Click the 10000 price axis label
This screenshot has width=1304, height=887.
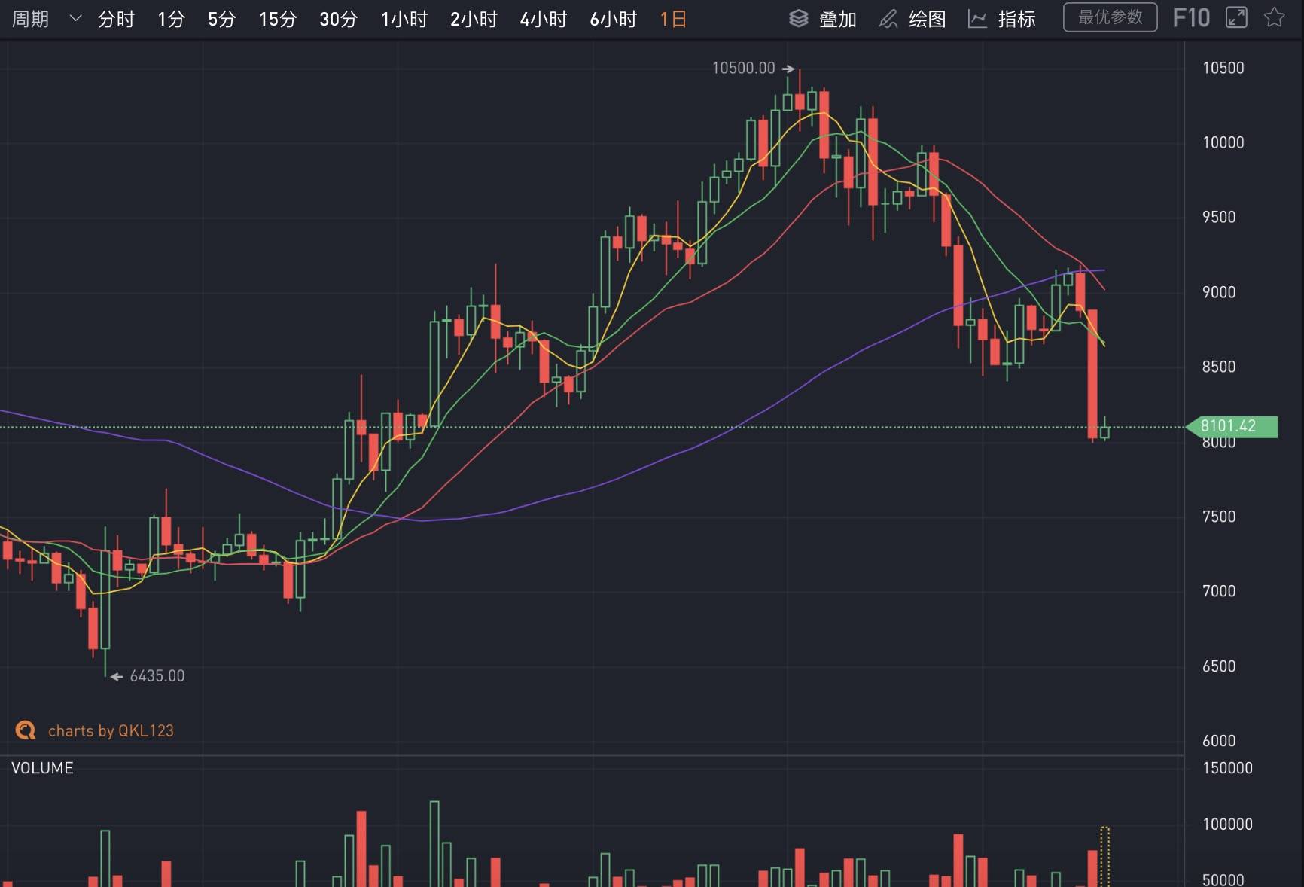pyautogui.click(x=1223, y=142)
